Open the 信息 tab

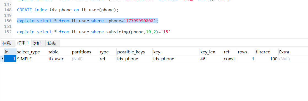7,43
